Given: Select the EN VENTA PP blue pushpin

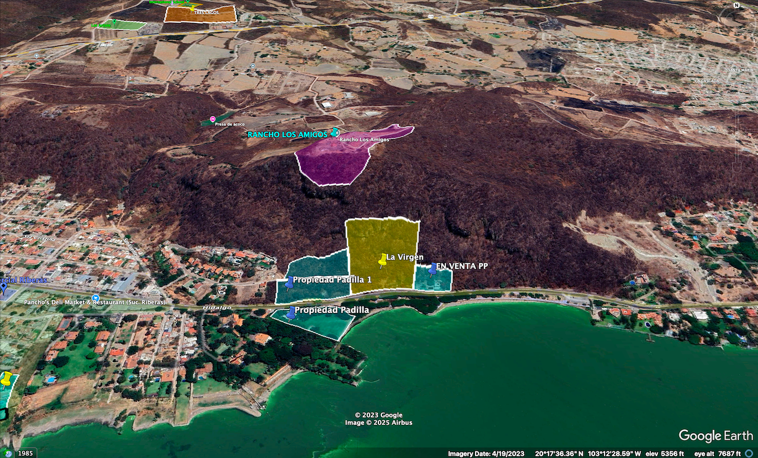Looking at the screenshot, I should tap(433, 269).
